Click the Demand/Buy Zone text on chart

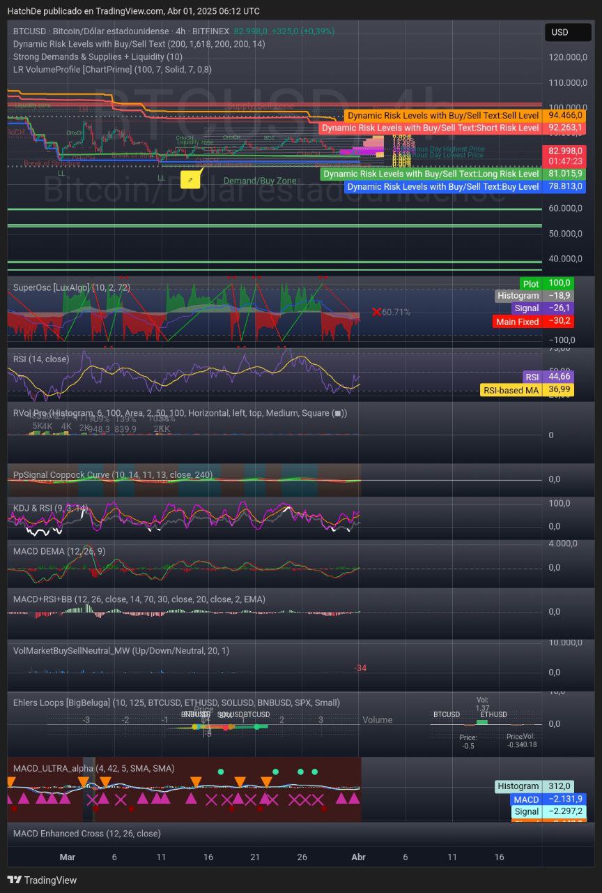point(260,181)
